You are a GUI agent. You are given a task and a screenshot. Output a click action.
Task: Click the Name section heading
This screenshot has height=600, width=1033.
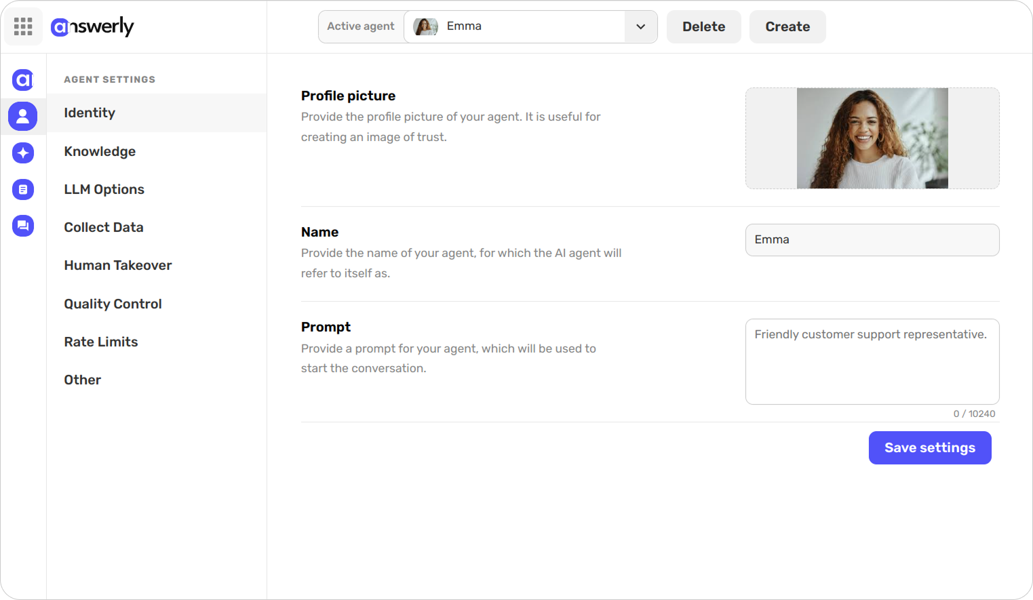click(319, 232)
